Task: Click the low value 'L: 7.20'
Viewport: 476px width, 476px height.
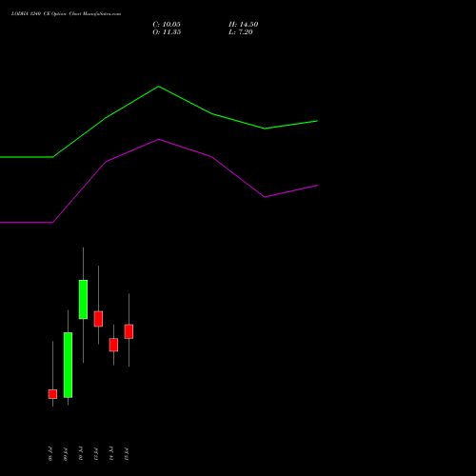Action: tap(241, 32)
